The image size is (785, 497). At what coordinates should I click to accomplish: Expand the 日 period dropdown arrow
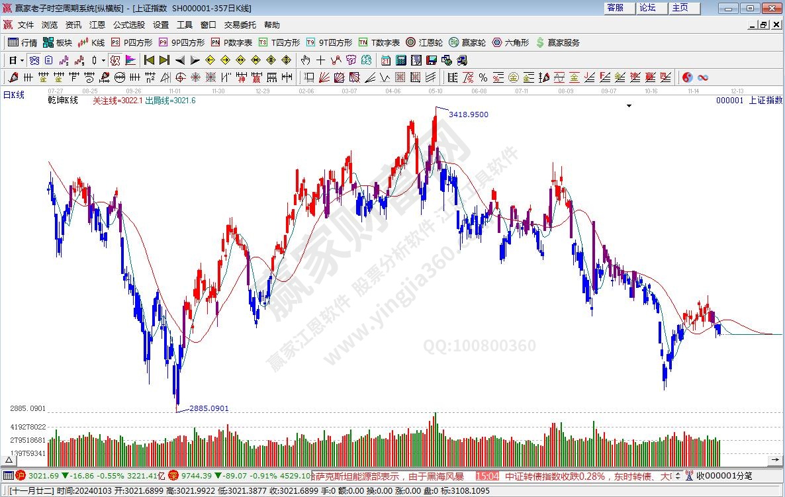coord(22,60)
